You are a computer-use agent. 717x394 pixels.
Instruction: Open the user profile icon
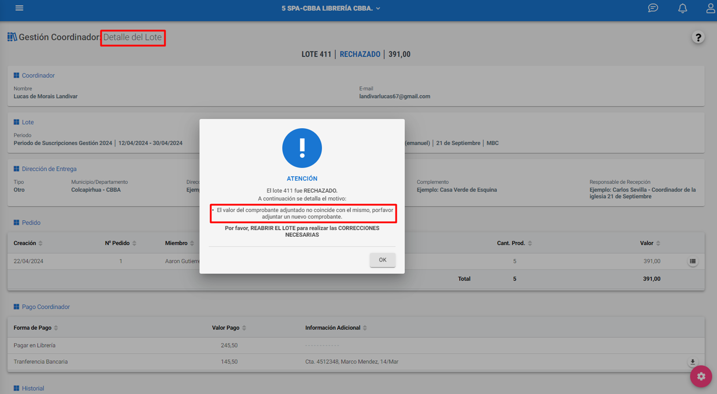click(710, 8)
